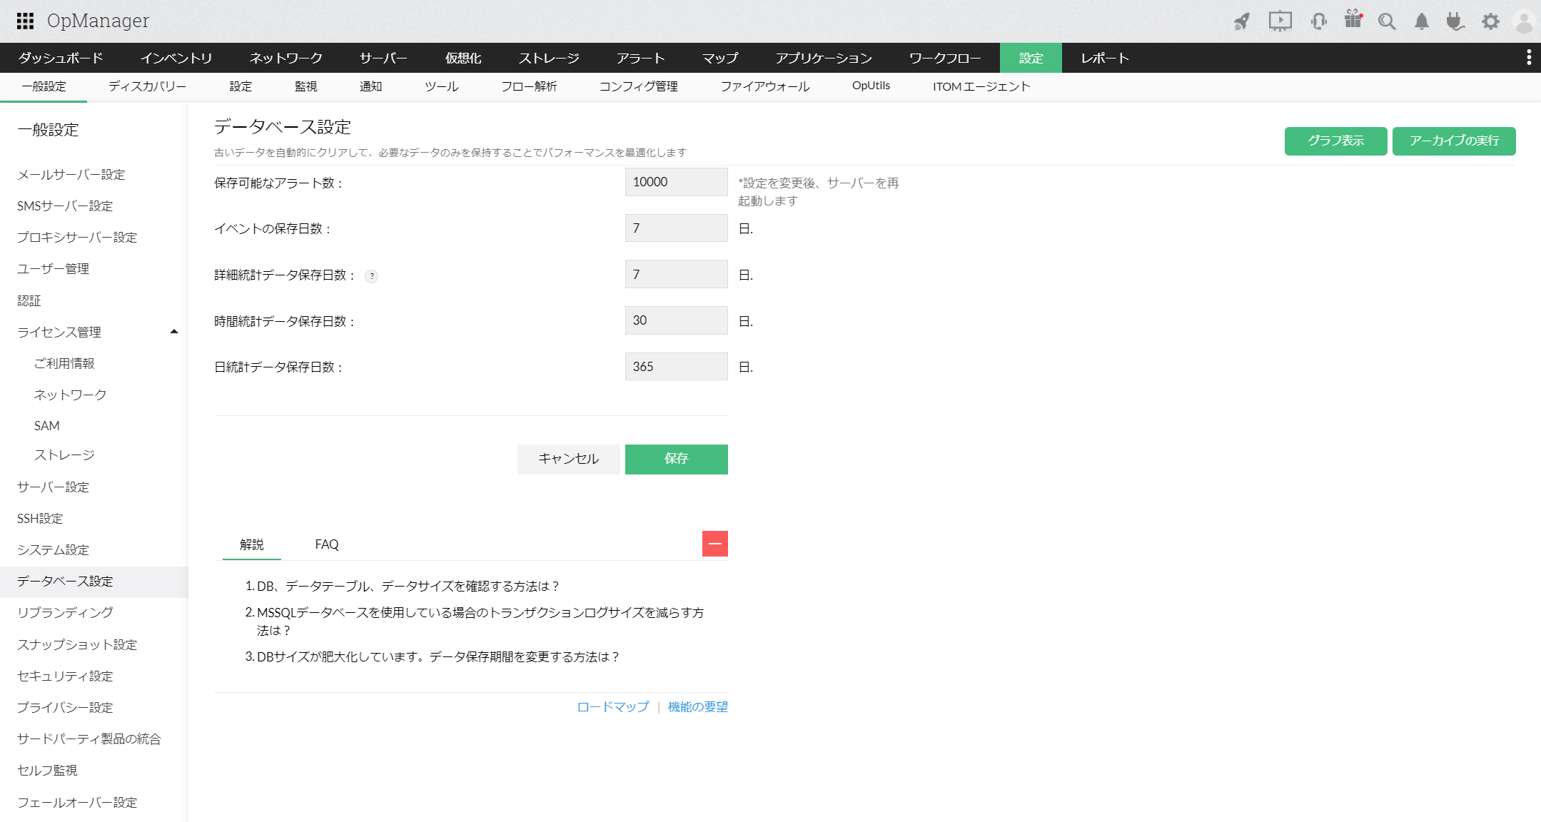This screenshot has height=822, width=1541.
Task: Open the ネットワーク main menu
Action: [286, 58]
